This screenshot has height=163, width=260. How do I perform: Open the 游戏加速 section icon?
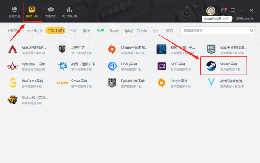pyautogui.click(x=14, y=9)
